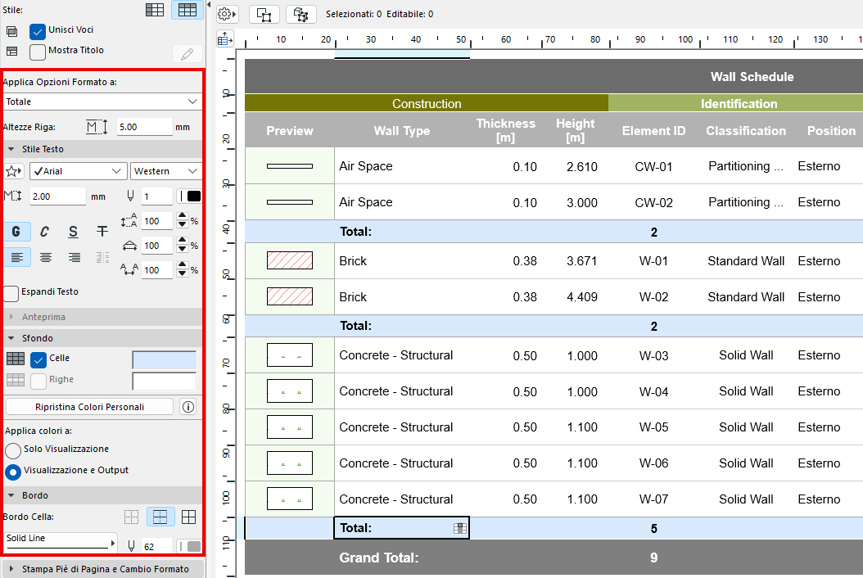Open the Arial font dropdown
Screen dimensions: 863x578
click(x=78, y=170)
